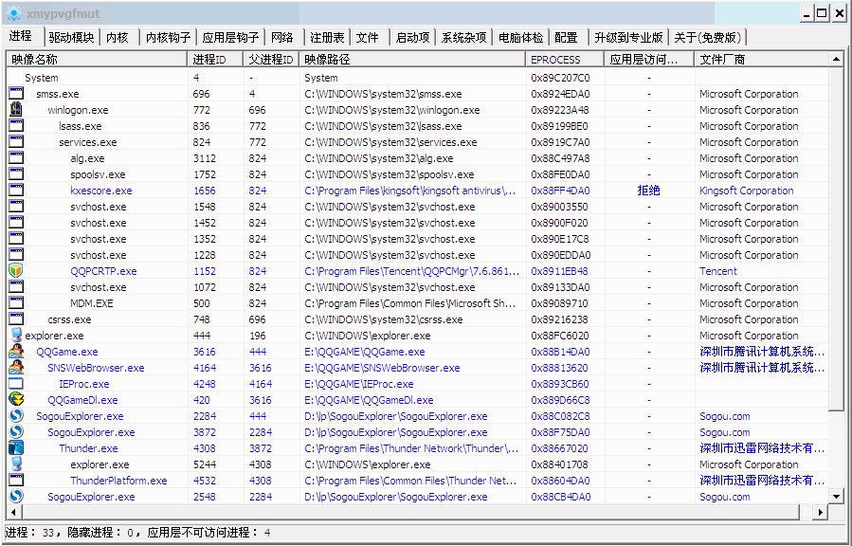Select the System process name
This screenshot has height=546, width=852.
(x=42, y=78)
